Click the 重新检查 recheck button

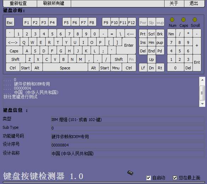[x=20, y=3]
